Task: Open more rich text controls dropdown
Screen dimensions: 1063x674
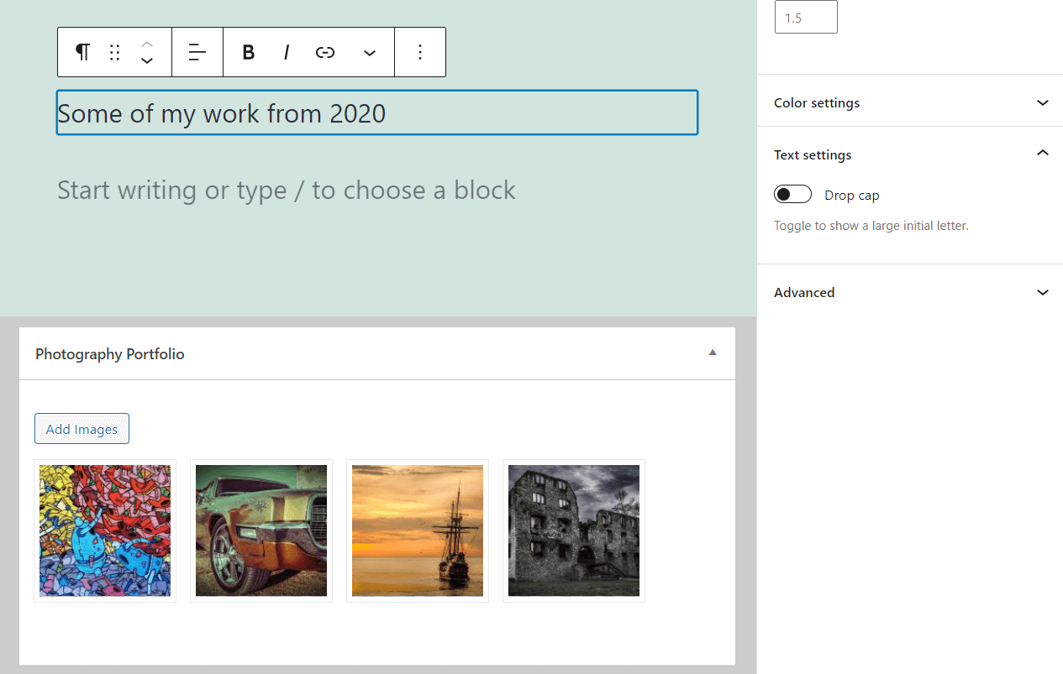Action: click(x=370, y=53)
